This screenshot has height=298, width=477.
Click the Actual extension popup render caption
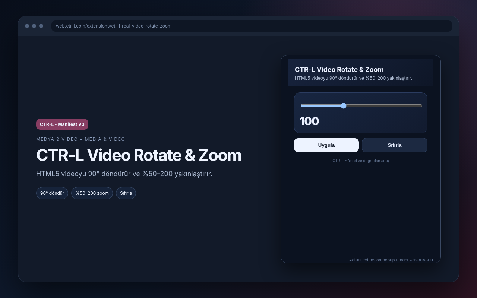(391, 260)
